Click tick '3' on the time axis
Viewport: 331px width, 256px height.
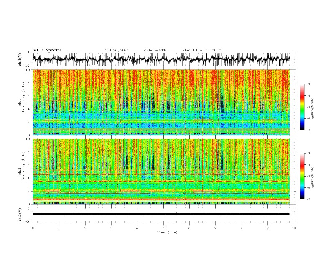point(111,228)
